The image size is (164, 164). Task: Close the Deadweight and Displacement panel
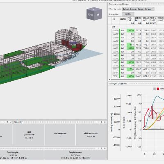pyautogui.click(x=105, y=148)
